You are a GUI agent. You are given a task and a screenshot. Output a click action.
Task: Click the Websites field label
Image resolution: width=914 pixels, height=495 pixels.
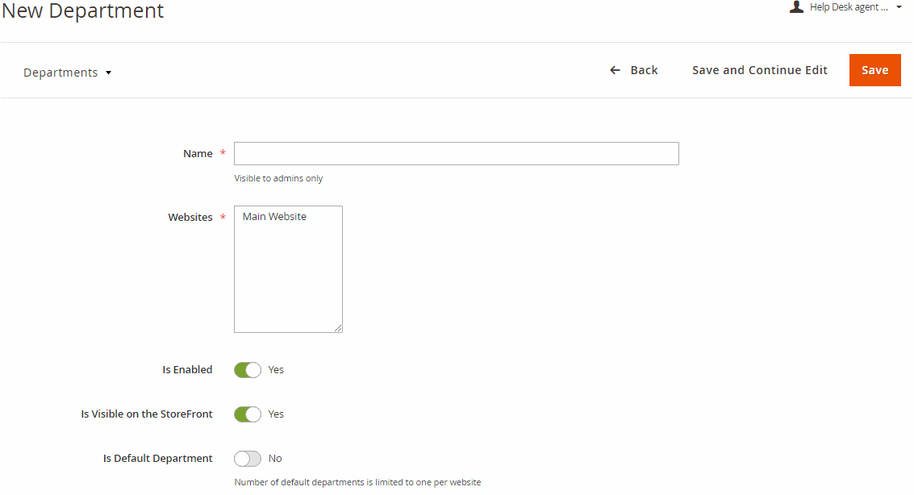pyautogui.click(x=190, y=217)
